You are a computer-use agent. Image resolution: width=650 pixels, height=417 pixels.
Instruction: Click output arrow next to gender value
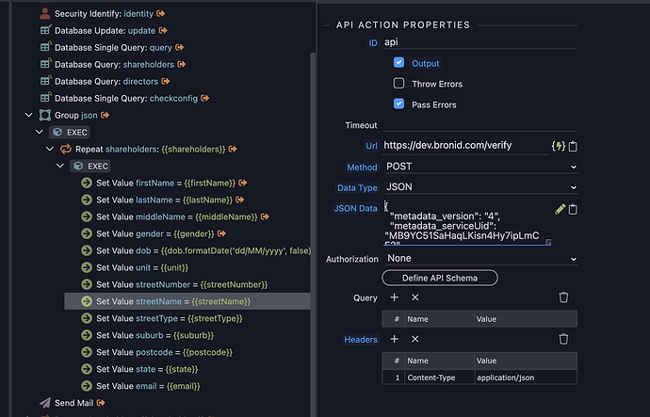coord(221,234)
